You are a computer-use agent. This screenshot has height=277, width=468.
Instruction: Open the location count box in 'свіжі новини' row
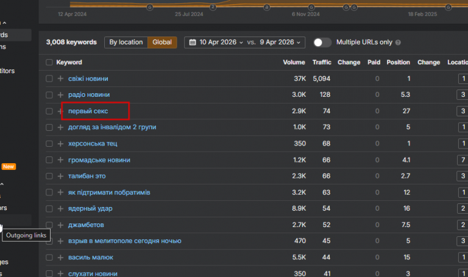click(463, 79)
